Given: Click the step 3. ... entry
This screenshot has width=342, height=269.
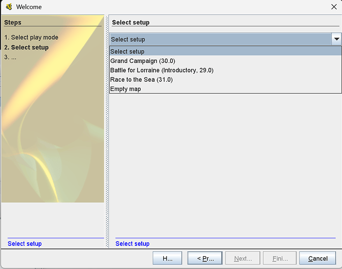Looking at the screenshot, I should pos(10,57).
